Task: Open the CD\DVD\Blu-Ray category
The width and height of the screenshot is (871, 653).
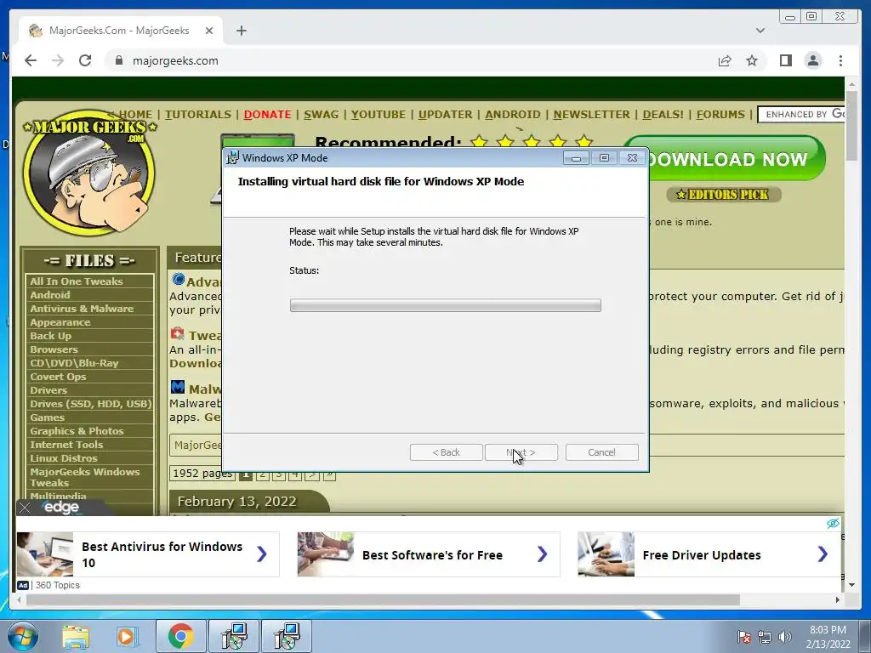Action: click(x=75, y=362)
